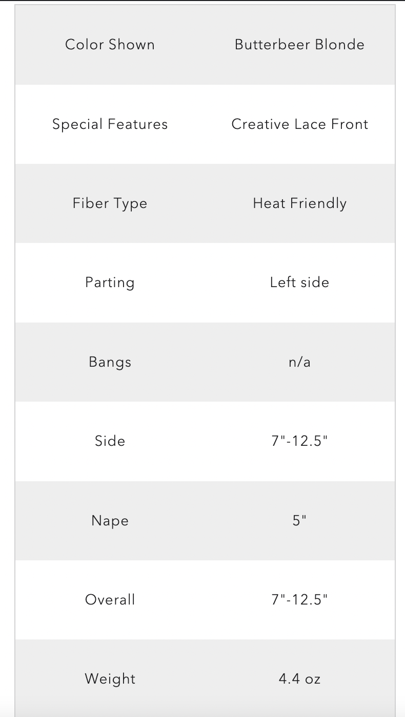Click the Overall row label
This screenshot has width=405, height=717.
coord(110,600)
